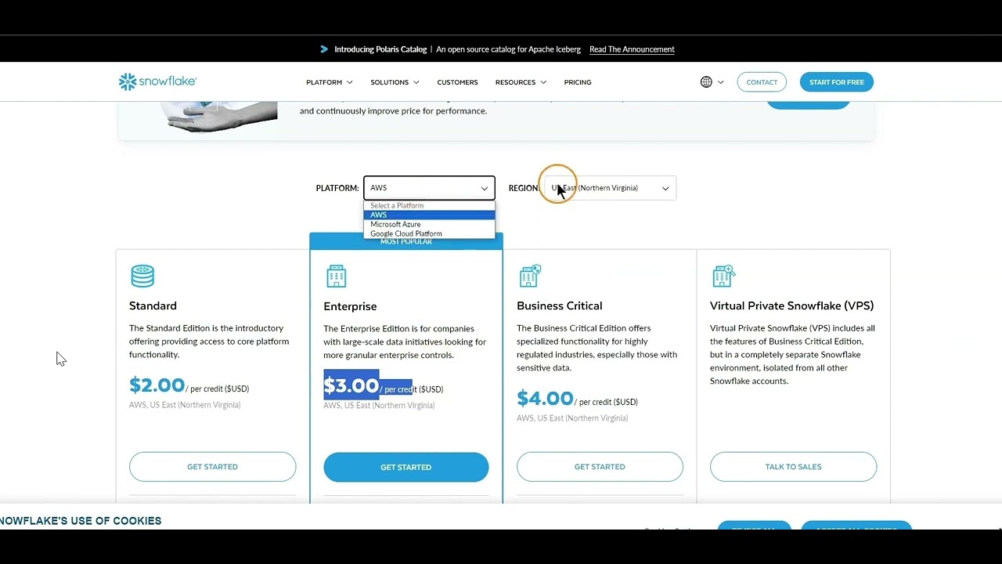1002x564 pixels.
Task: Click the Enterprise Edition description paragraph
Action: [405, 342]
